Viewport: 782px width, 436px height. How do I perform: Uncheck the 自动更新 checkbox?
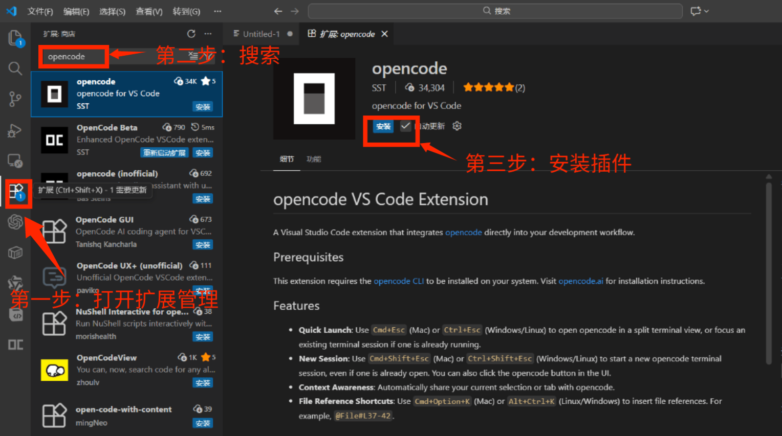[x=405, y=126]
